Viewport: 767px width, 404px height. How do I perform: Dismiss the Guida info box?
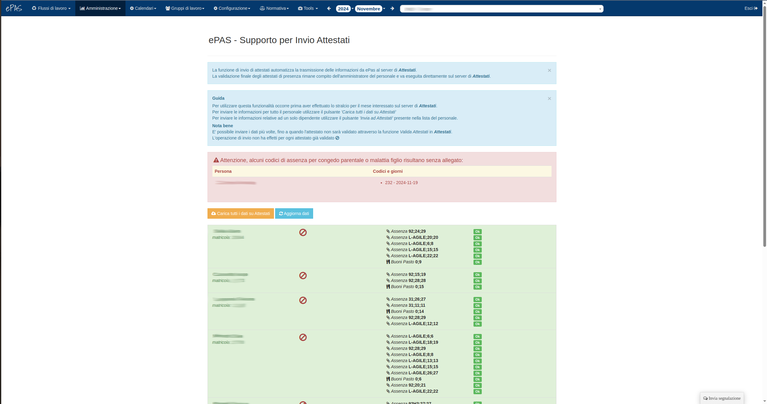point(549,98)
